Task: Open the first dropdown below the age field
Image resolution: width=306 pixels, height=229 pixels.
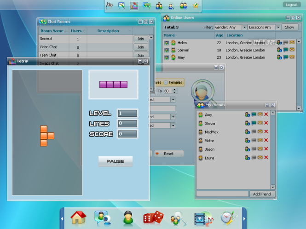Action: coord(173,100)
